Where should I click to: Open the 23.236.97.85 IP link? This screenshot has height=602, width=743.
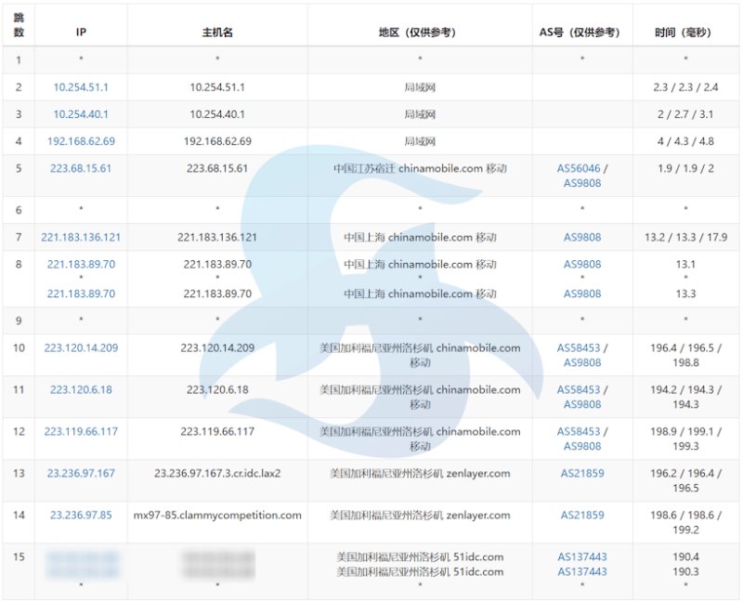[81, 515]
